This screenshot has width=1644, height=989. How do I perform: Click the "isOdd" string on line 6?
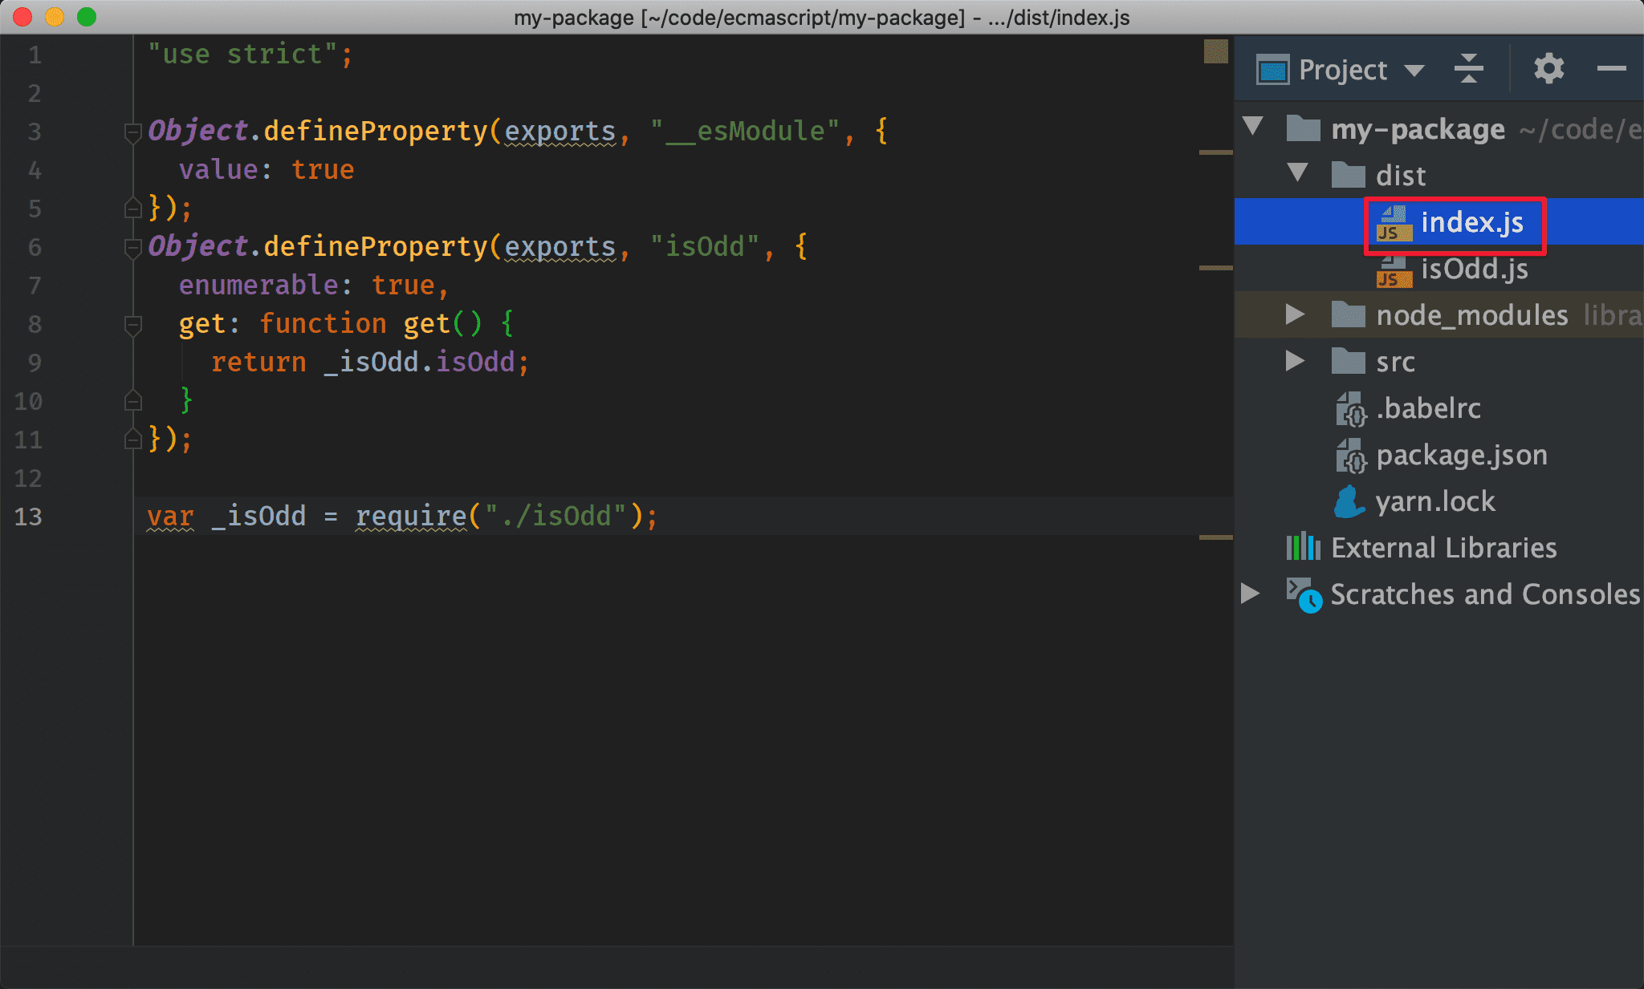point(705,246)
